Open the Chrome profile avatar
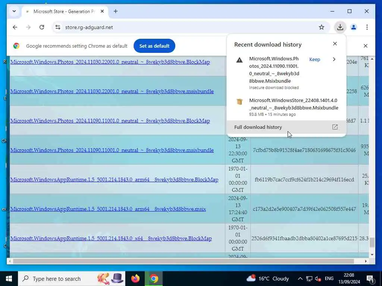 (354, 27)
